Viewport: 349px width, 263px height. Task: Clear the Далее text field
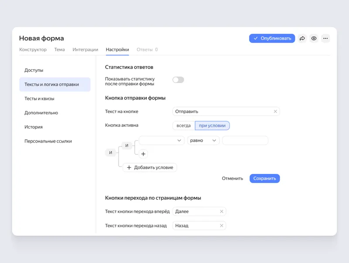222,211
